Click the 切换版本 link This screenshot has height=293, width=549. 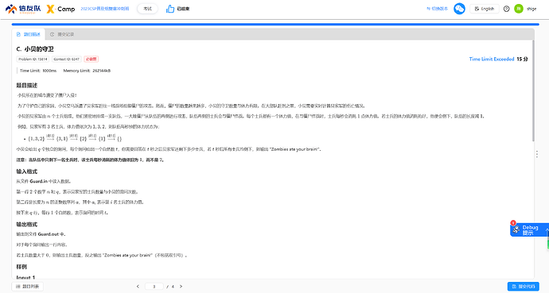click(438, 9)
